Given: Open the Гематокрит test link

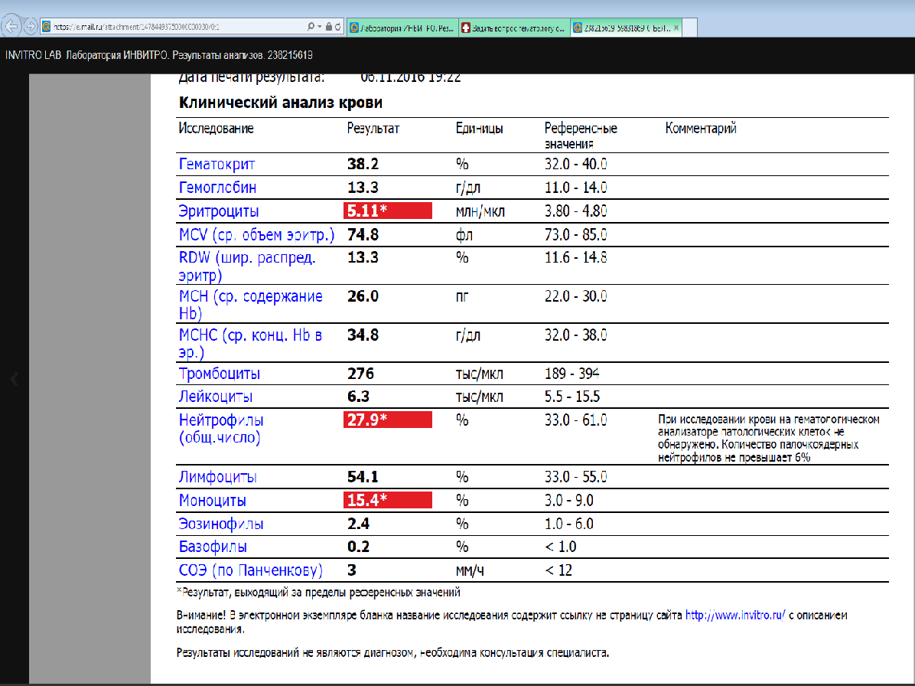Looking at the screenshot, I should (x=217, y=165).
